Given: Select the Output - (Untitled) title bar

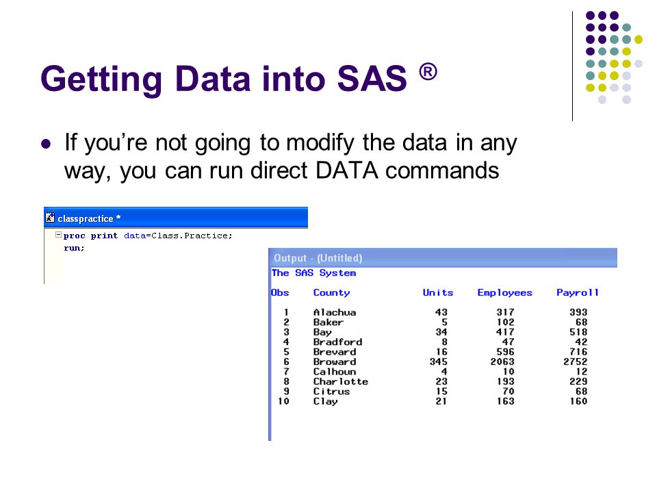Looking at the screenshot, I should (x=443, y=258).
